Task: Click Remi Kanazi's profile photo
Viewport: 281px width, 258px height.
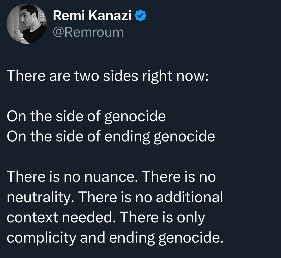Action: [x=26, y=24]
